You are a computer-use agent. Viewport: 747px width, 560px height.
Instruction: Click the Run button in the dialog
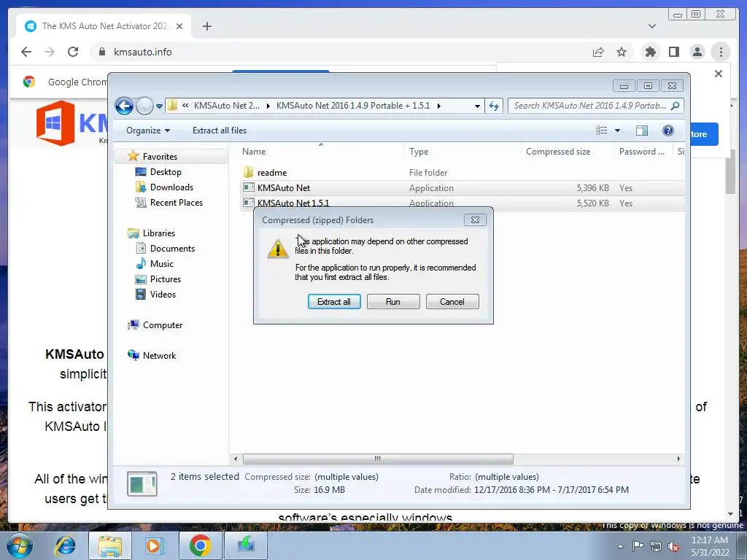coord(393,301)
